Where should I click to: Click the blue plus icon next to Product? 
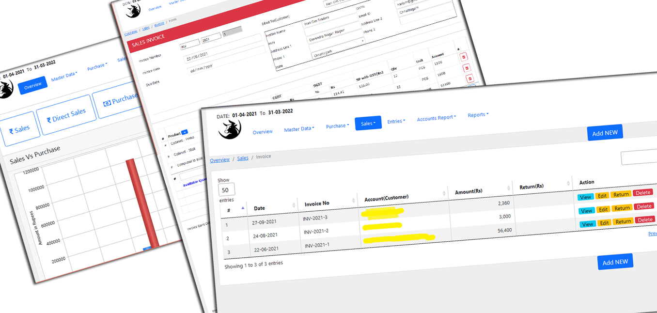point(185,132)
